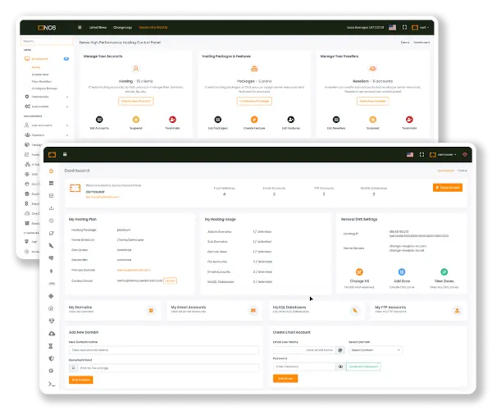Click List Accounts black icon in back window
The height and width of the screenshot is (410, 492).
pyautogui.click(x=99, y=120)
